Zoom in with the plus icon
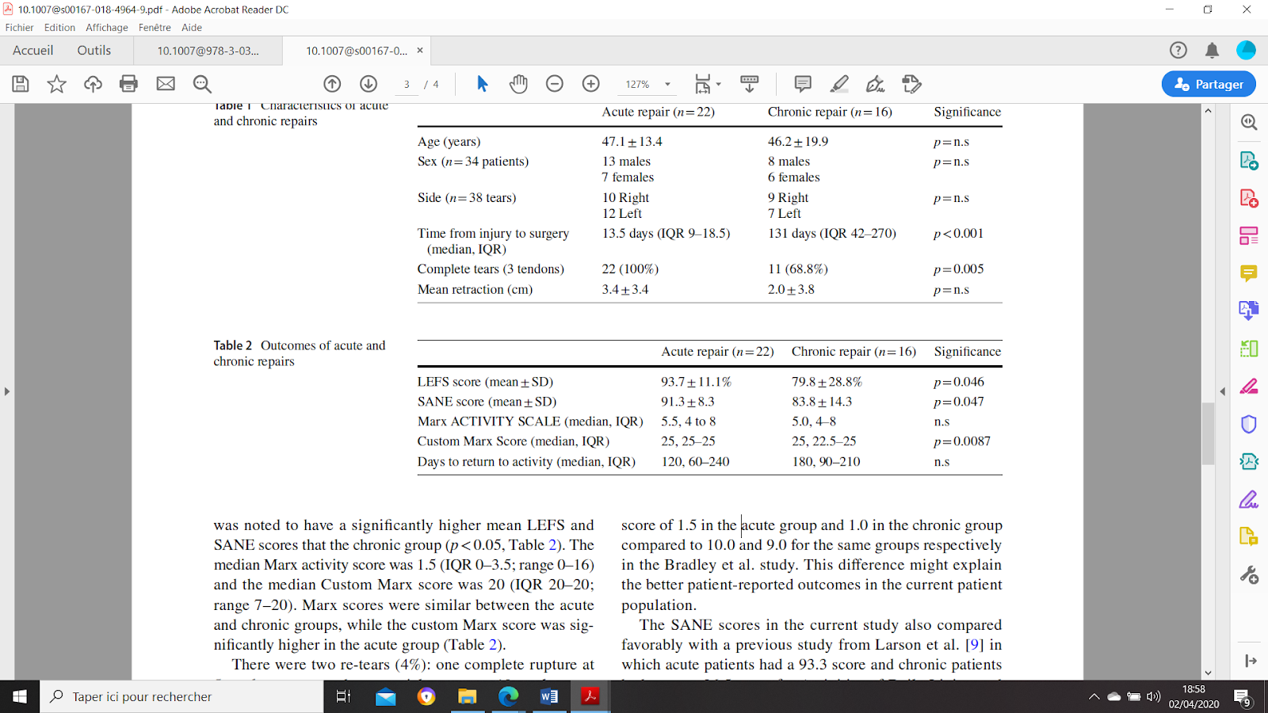The image size is (1268, 713). coord(591,84)
